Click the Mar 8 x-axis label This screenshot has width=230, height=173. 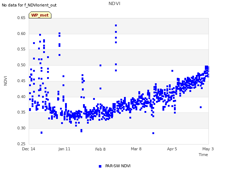136,149
